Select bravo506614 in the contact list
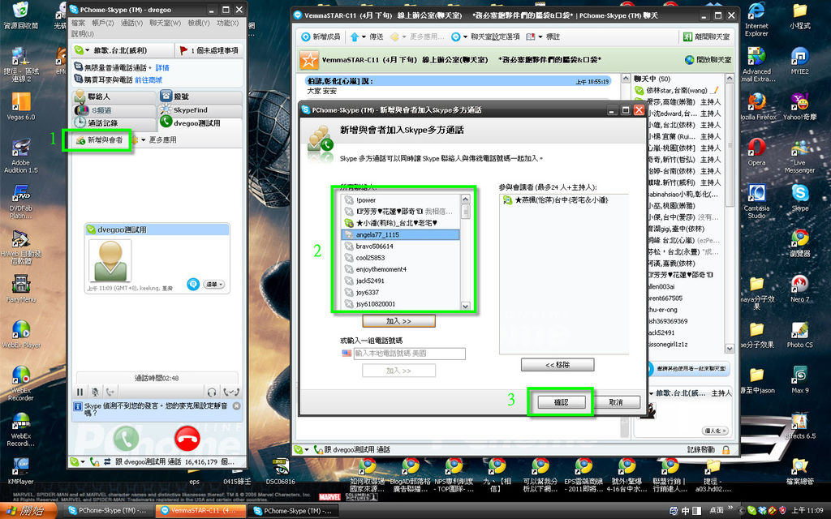Viewport: 831px width, 519px height. [x=401, y=247]
